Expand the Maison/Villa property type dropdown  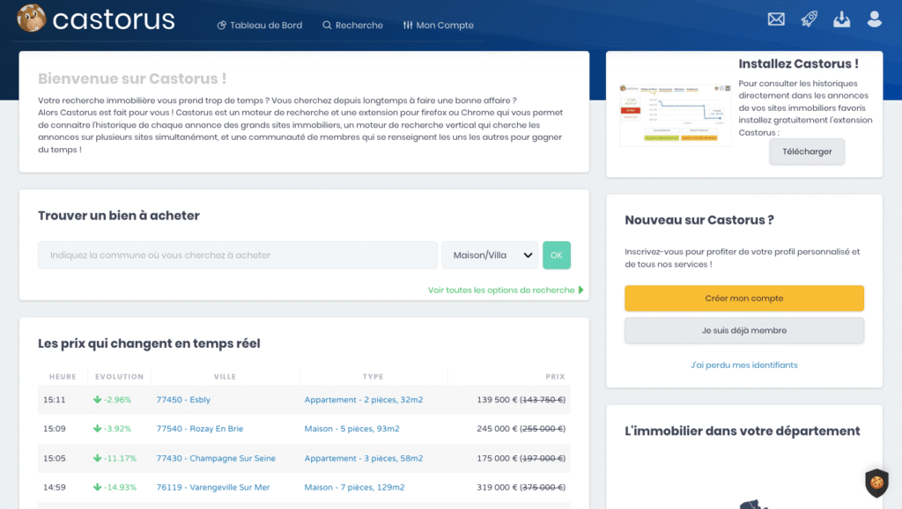tap(490, 255)
